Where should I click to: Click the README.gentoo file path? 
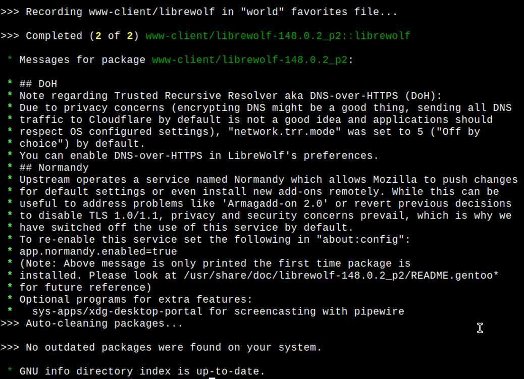[x=341, y=276]
